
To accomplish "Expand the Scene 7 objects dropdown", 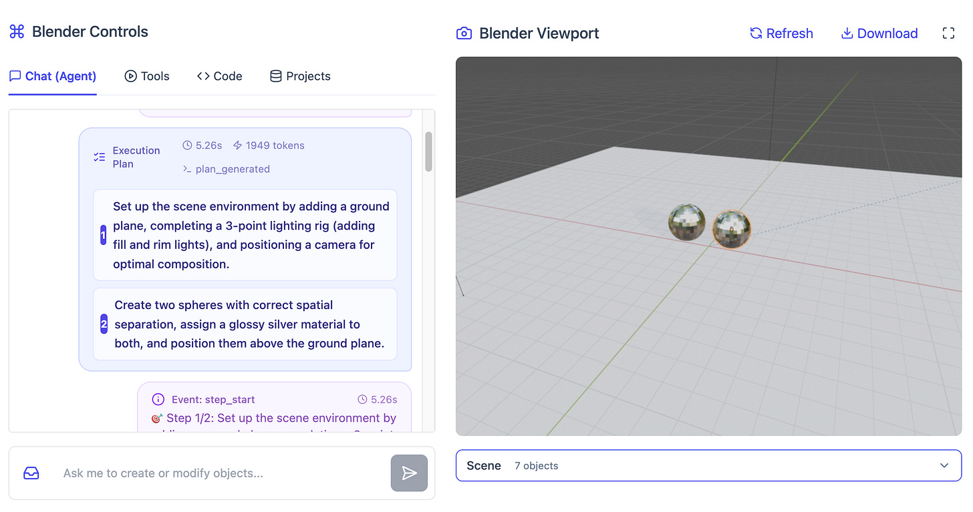I will pos(708,465).
